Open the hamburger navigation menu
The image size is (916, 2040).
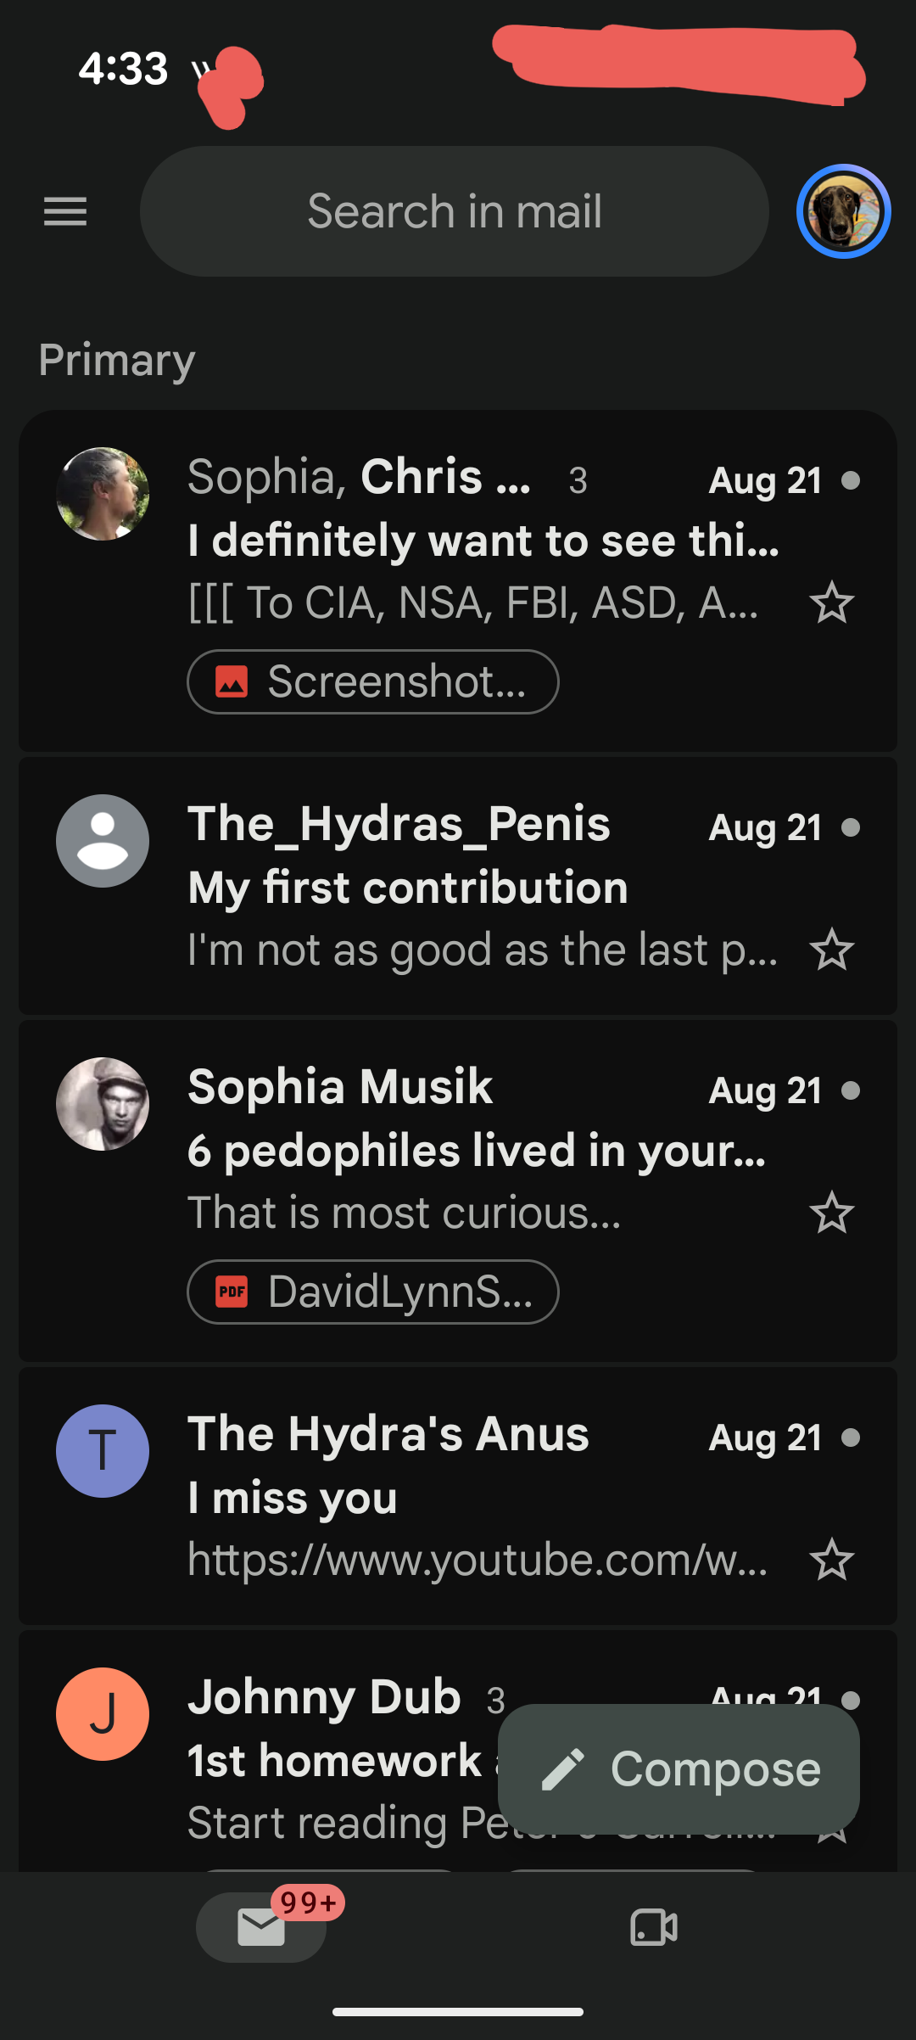tap(65, 211)
